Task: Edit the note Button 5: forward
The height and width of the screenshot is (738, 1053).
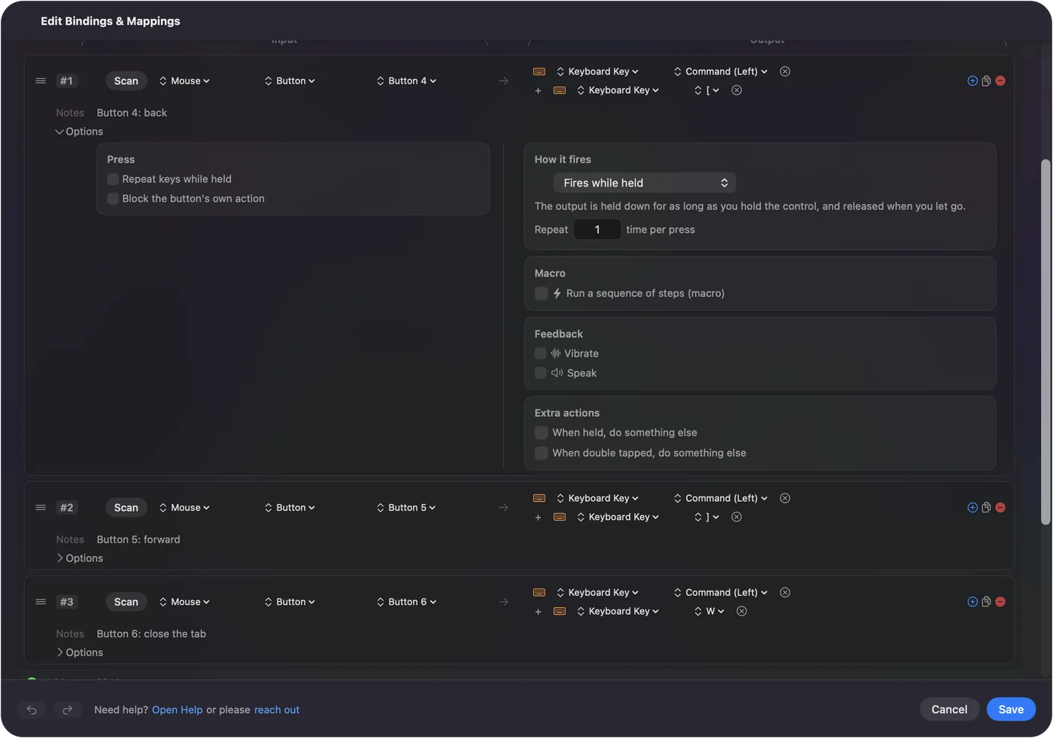Action: pos(138,539)
